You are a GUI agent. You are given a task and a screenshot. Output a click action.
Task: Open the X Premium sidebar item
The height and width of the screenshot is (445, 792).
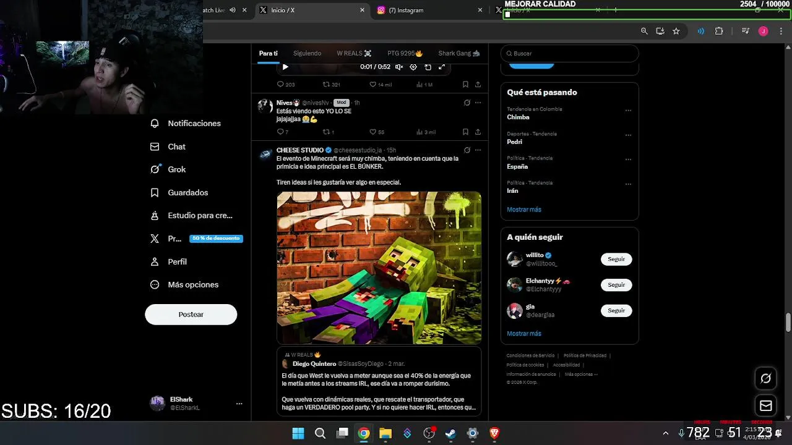coord(196,239)
